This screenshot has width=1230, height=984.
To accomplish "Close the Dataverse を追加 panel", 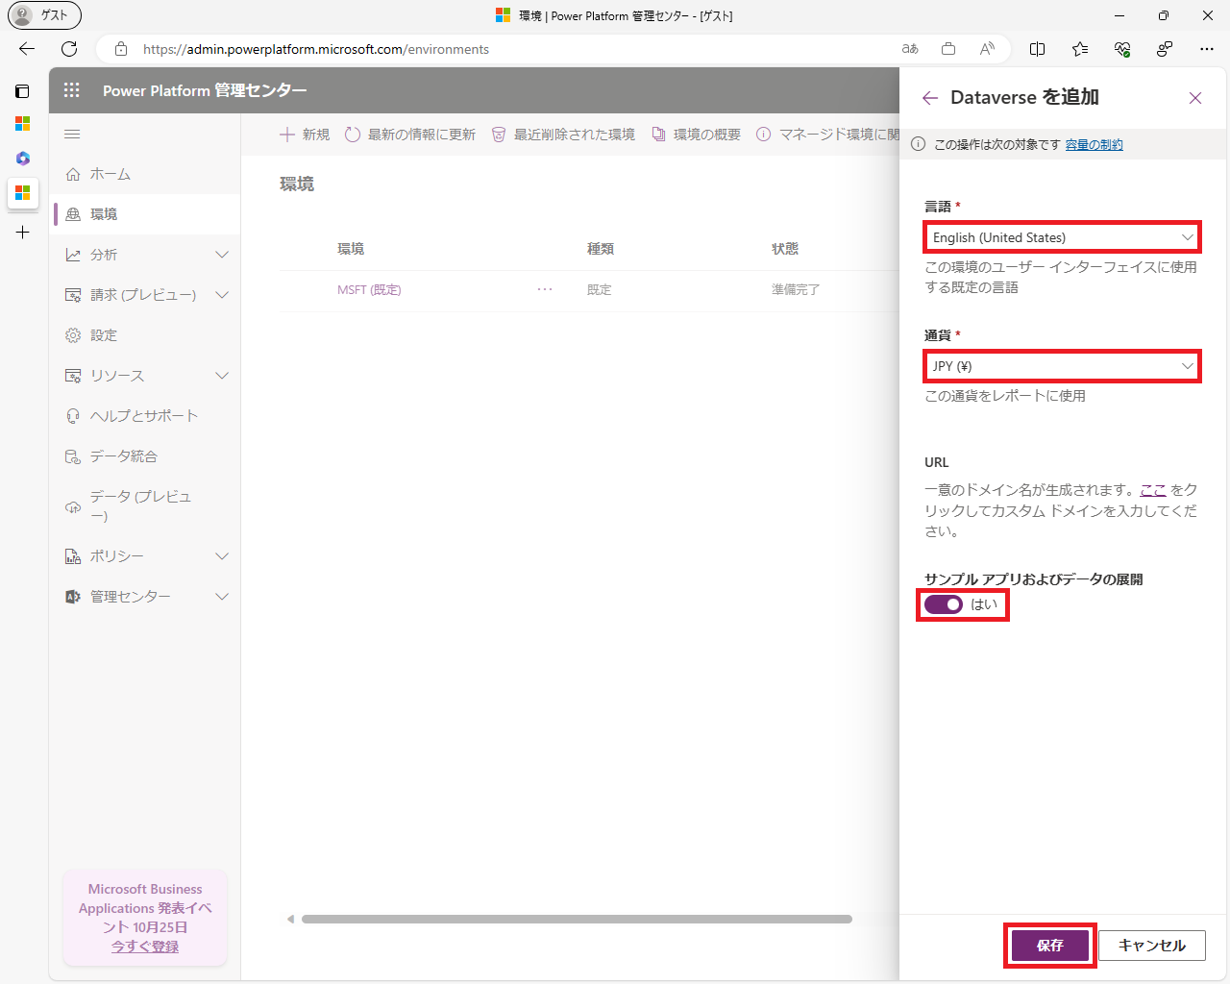I will 1195,98.
